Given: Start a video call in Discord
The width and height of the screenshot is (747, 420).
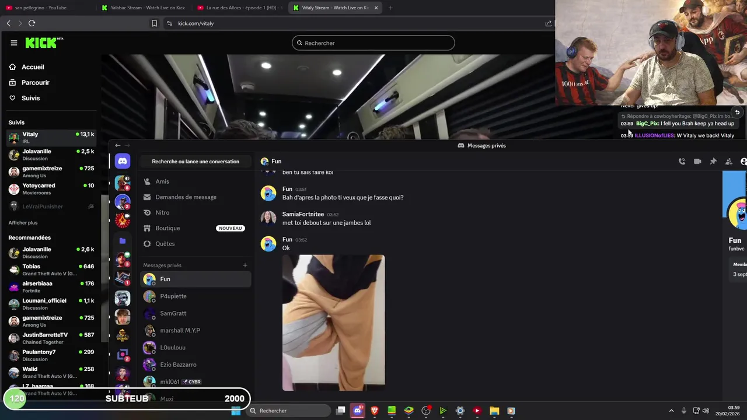Looking at the screenshot, I should click(x=697, y=162).
